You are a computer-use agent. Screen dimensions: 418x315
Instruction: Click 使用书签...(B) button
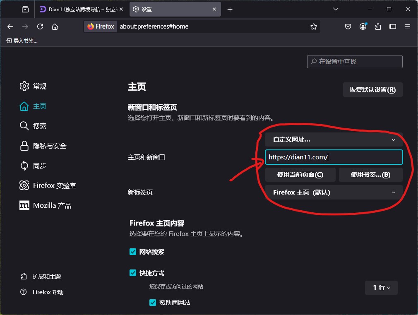pos(370,175)
